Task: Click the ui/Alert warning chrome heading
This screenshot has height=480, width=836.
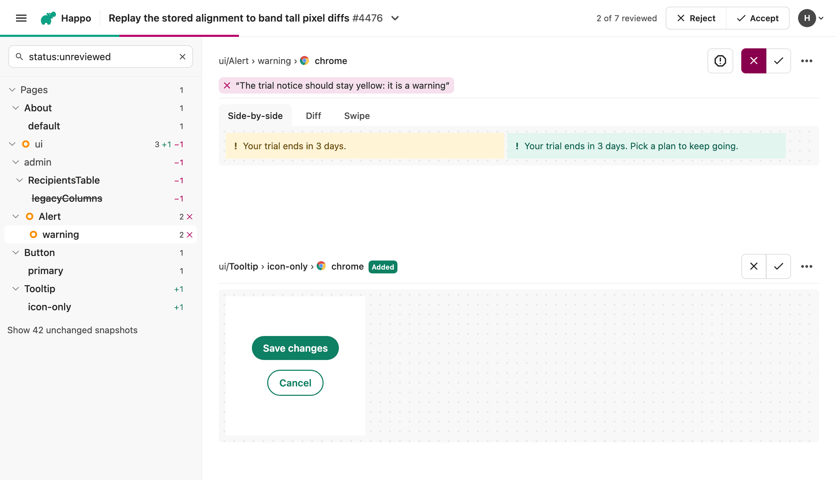Action: pos(283,61)
